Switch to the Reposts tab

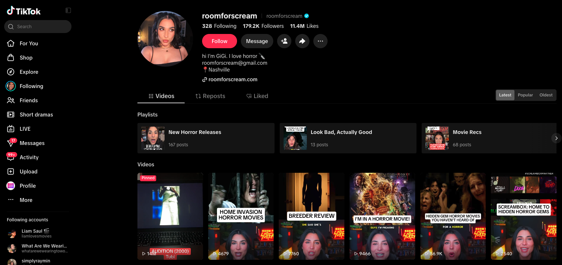(x=210, y=96)
